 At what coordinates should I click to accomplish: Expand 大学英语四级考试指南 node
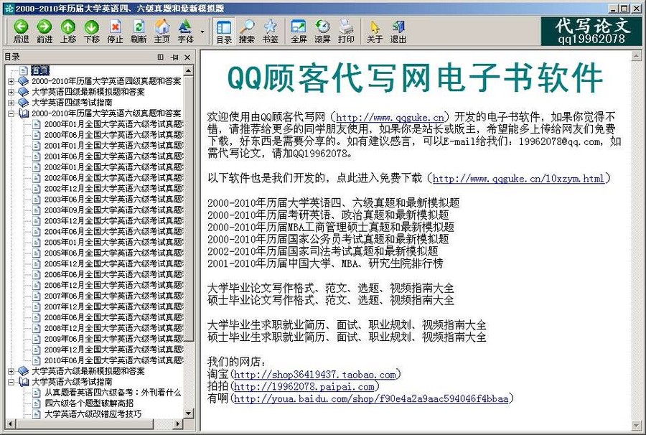tap(11, 103)
